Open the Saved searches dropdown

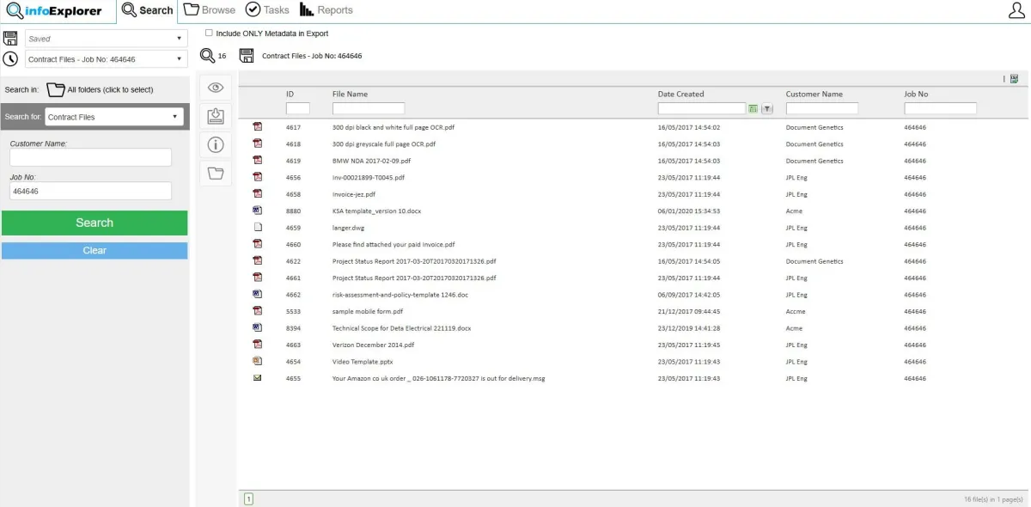point(179,38)
